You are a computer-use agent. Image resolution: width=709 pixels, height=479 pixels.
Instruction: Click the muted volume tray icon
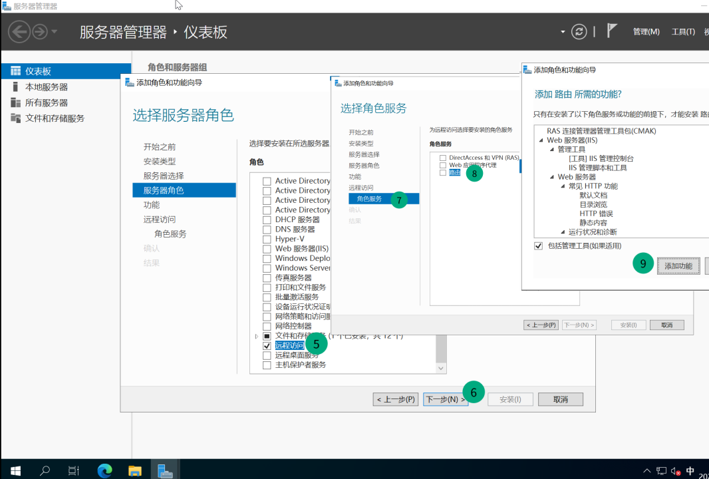click(x=676, y=471)
